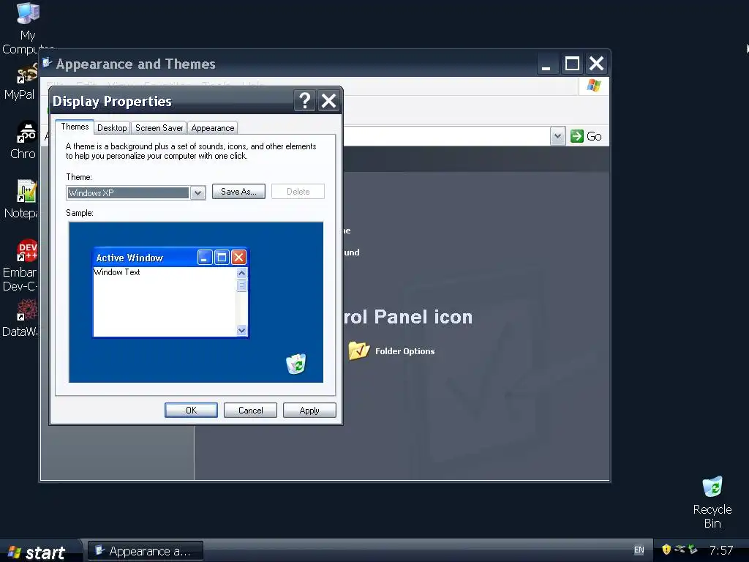The width and height of the screenshot is (749, 562).
Task: Close the Display Properties dialog
Action: [328, 101]
